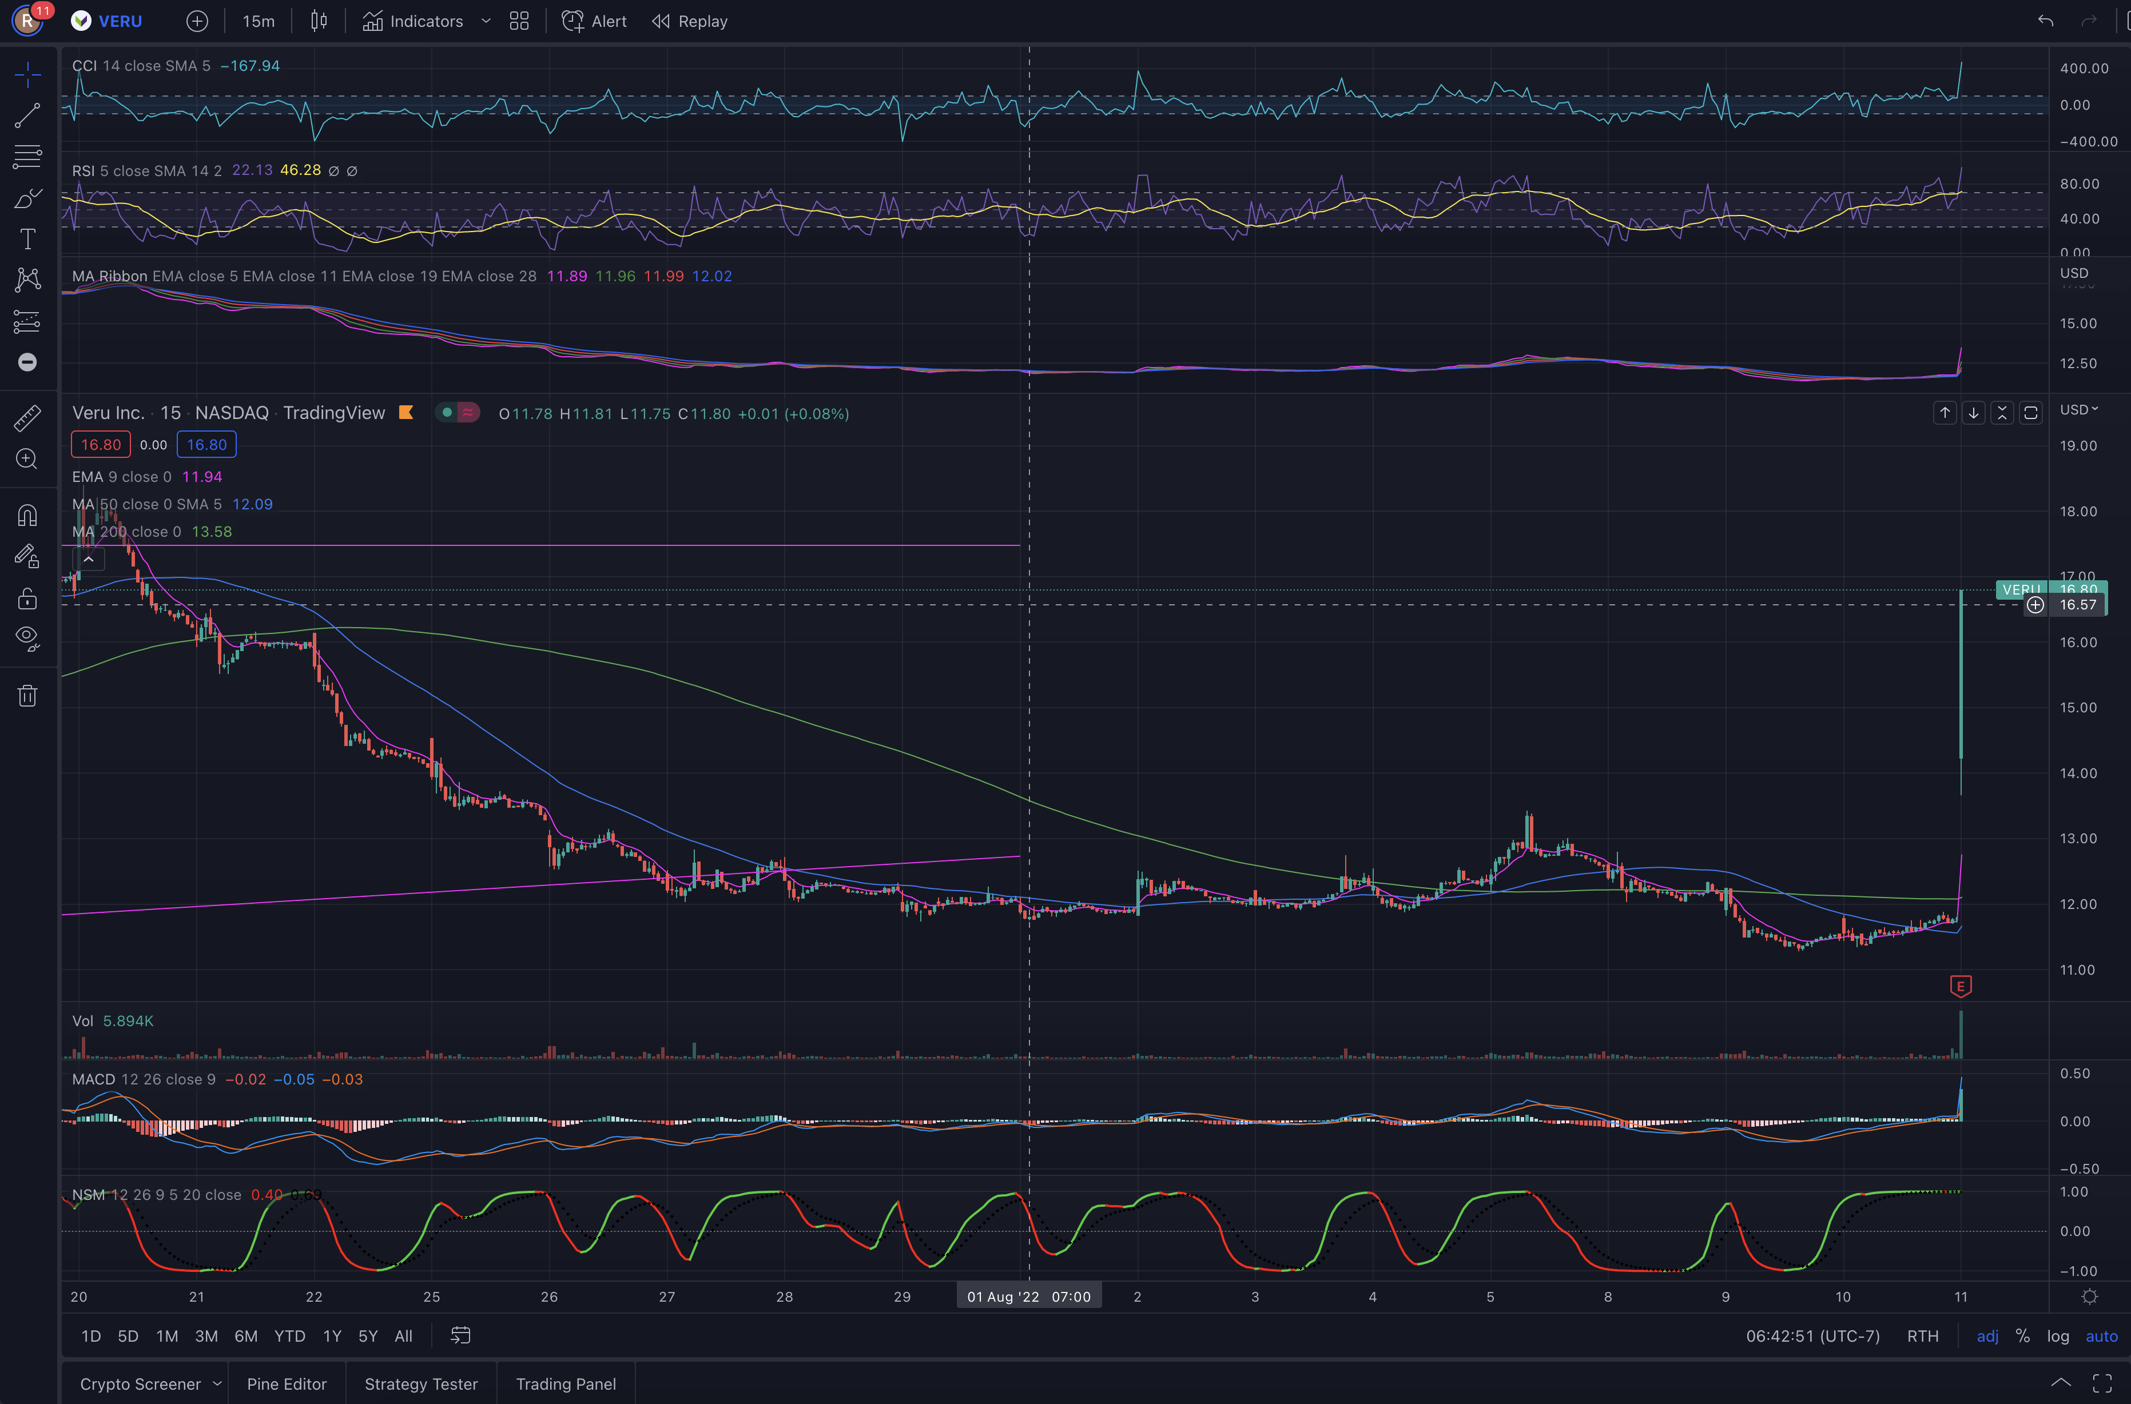Open the ruler measure tool
The width and height of the screenshot is (2131, 1404).
[x=28, y=418]
